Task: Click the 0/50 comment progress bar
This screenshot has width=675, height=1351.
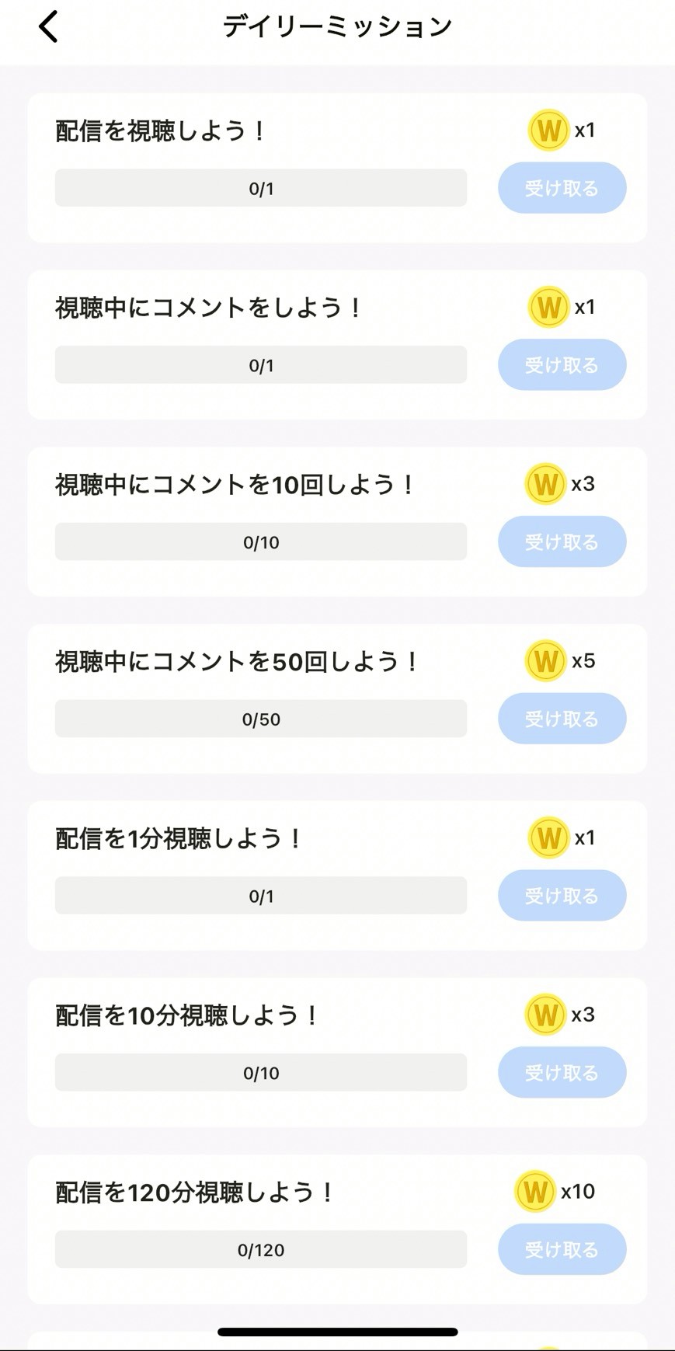Action: coord(261,719)
